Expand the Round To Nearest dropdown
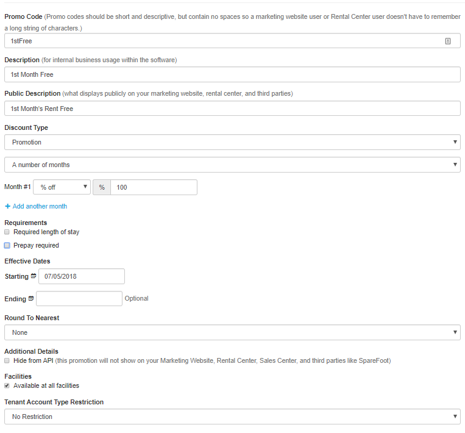Screen dimensions: 465x433 click(x=232, y=332)
